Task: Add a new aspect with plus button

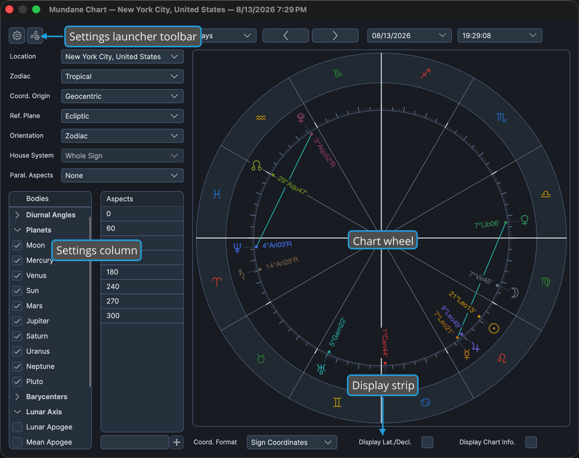Action: coord(177,442)
